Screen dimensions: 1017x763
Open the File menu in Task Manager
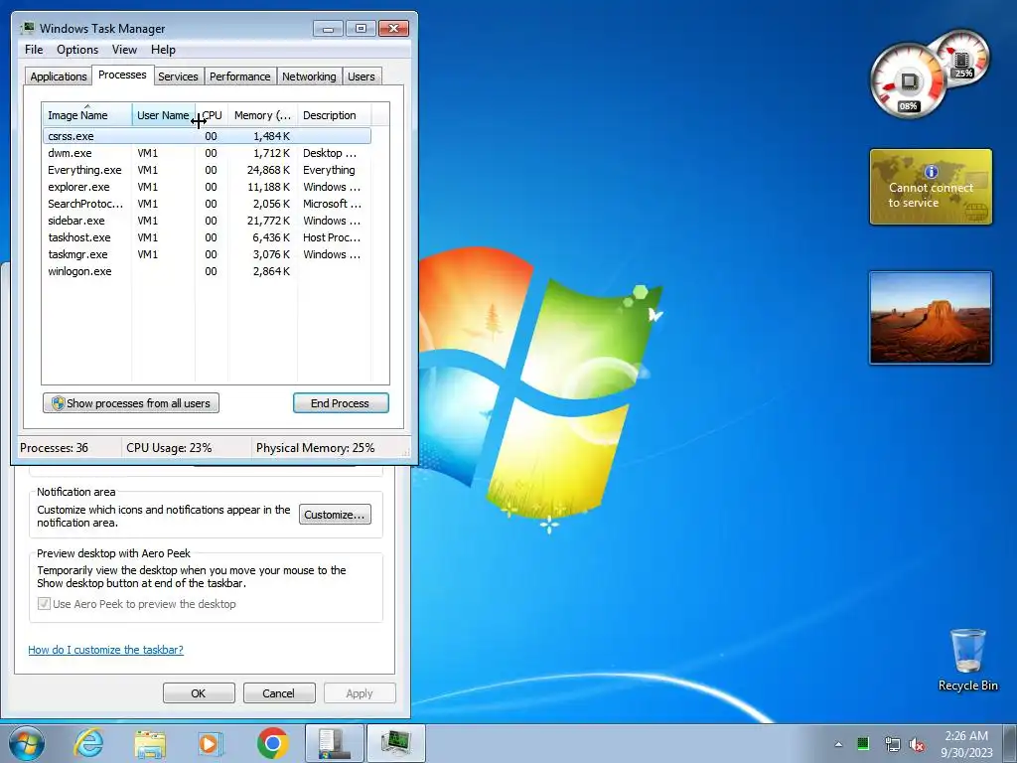(34, 50)
